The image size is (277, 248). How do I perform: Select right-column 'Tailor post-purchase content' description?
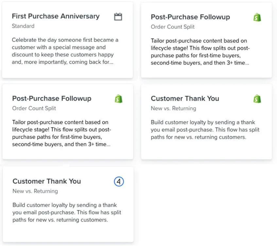pyautogui.click(x=200, y=52)
